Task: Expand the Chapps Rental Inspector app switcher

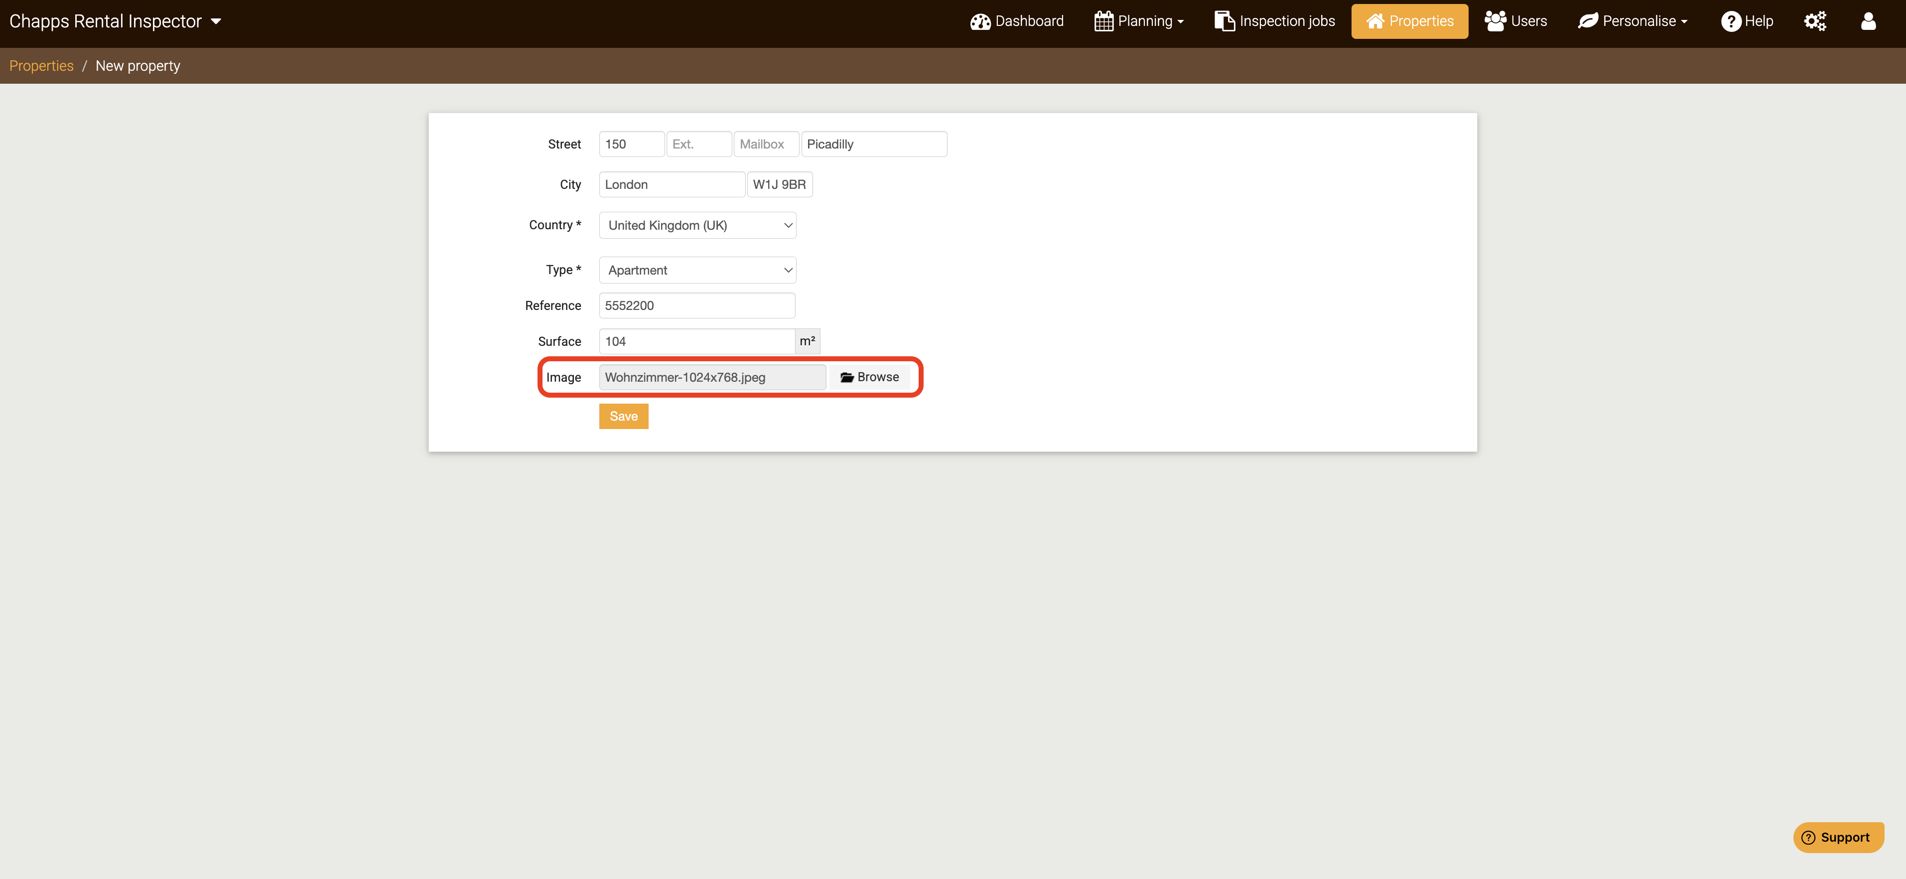Action: (x=116, y=21)
